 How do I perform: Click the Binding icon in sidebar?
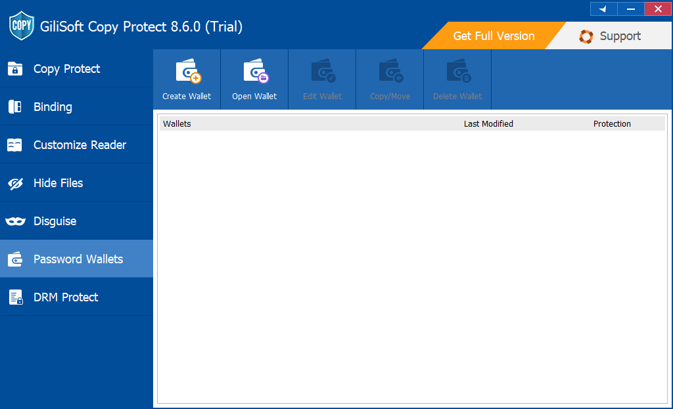click(x=15, y=107)
